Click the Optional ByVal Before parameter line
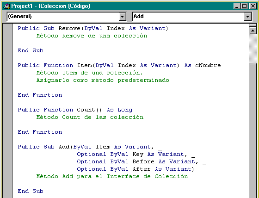This screenshot has width=259, height=198. pos(142,161)
